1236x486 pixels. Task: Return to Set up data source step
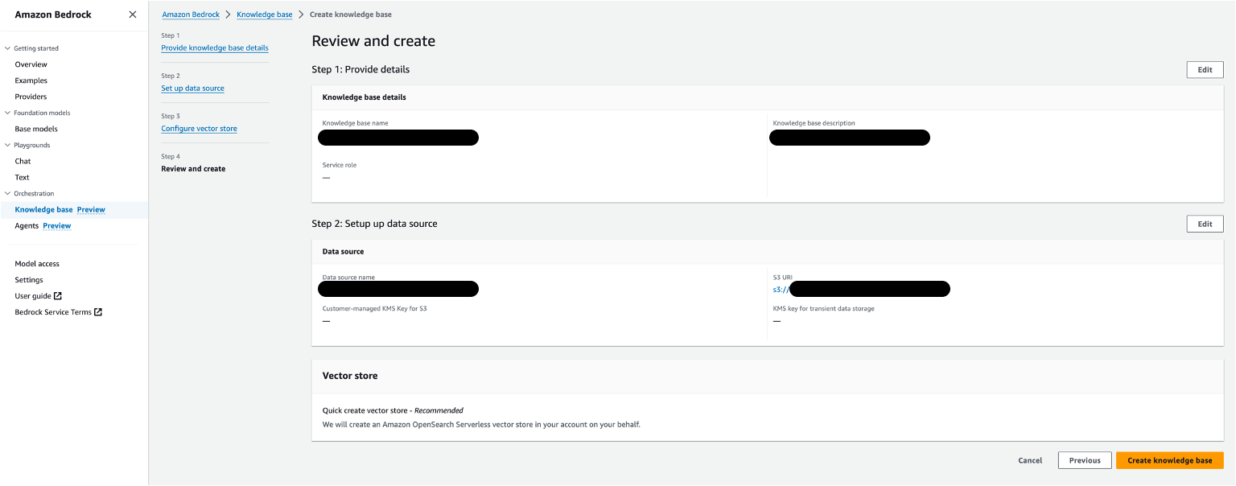pyautogui.click(x=193, y=88)
